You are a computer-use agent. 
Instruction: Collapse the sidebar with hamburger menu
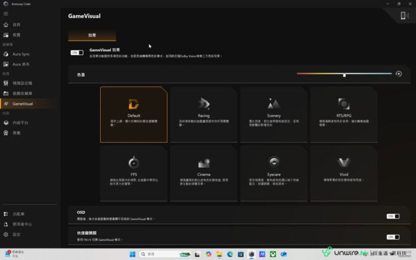pyautogui.click(x=6, y=14)
